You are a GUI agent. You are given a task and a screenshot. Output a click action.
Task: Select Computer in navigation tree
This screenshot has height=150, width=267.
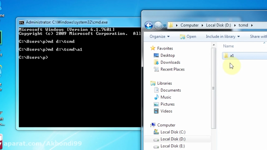(x=166, y=125)
